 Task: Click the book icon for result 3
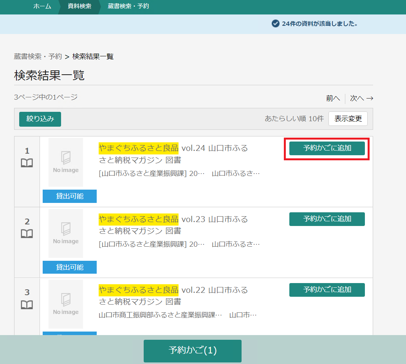27,305
